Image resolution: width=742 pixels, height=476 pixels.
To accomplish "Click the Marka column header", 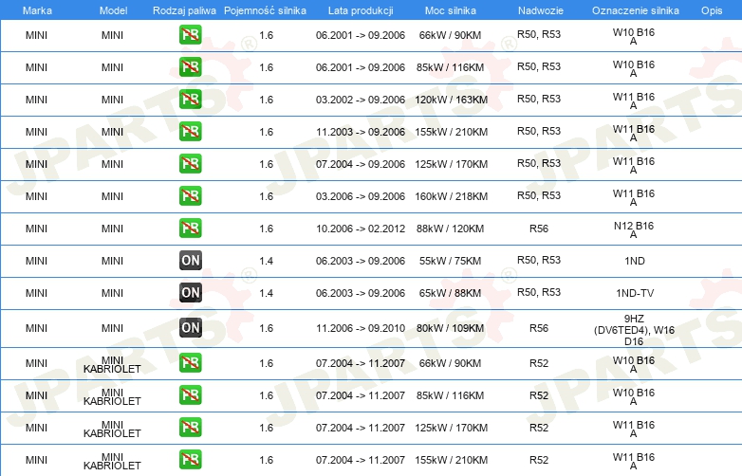I will (37, 10).
